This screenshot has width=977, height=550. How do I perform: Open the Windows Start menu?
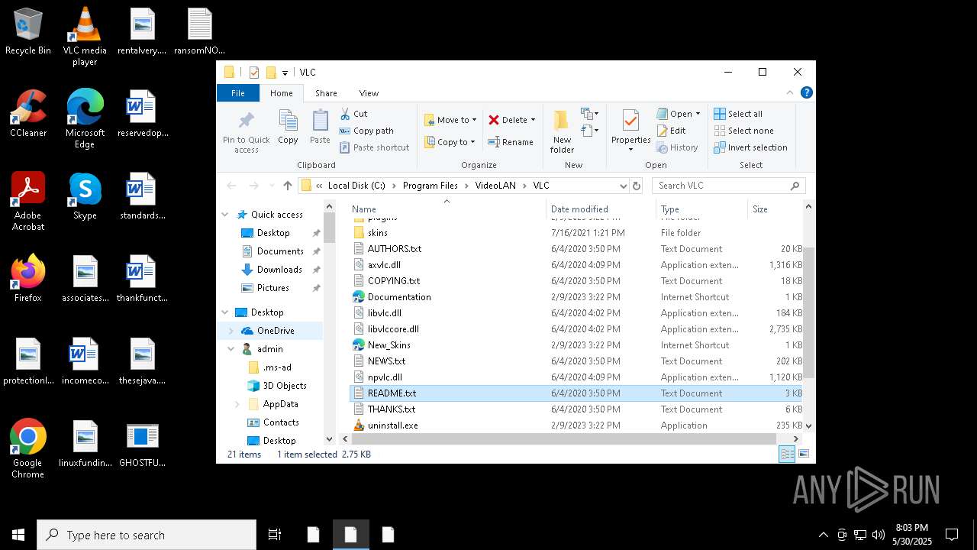pos(18,535)
